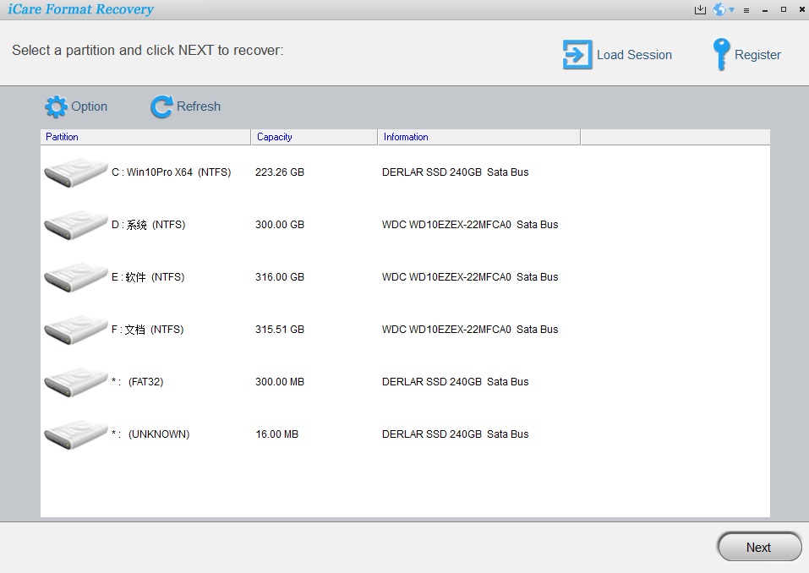
Task: Click the 315.51 GB capacity cell
Action: 280,330
